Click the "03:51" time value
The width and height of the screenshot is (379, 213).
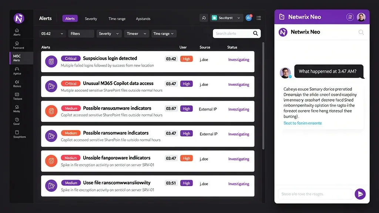[x=171, y=183]
